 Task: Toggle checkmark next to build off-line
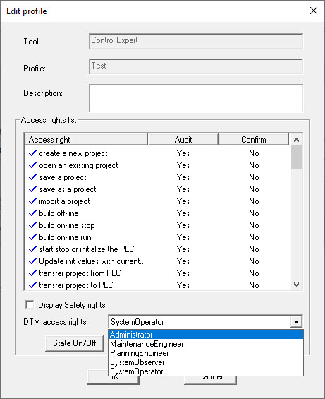tap(32, 213)
